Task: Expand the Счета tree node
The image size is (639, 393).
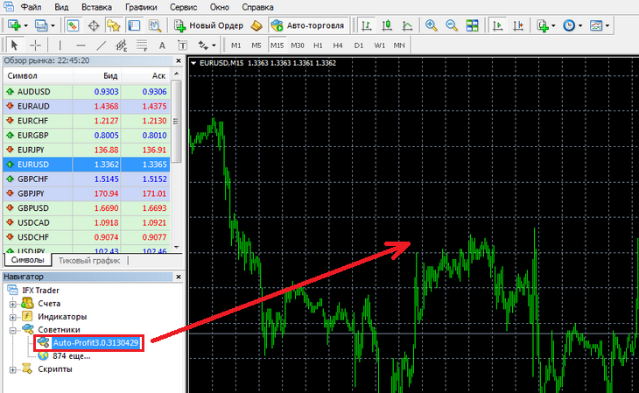Action: click(x=13, y=304)
